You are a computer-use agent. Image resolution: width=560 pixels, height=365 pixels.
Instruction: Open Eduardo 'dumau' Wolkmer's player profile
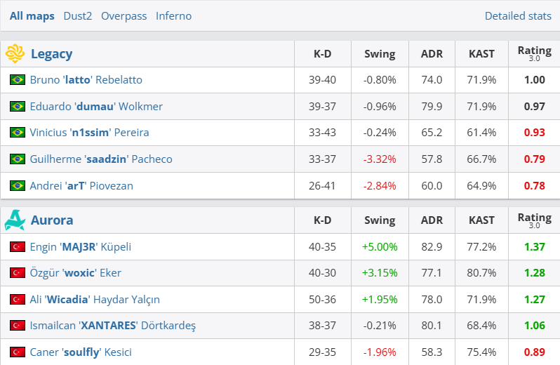96,107
